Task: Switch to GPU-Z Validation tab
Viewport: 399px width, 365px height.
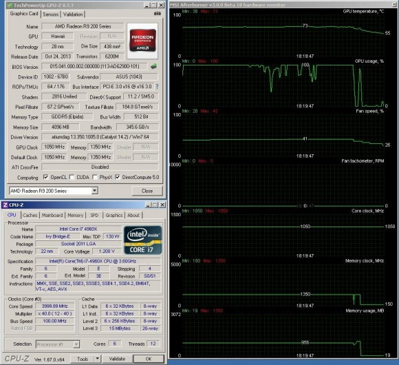Action: click(73, 14)
